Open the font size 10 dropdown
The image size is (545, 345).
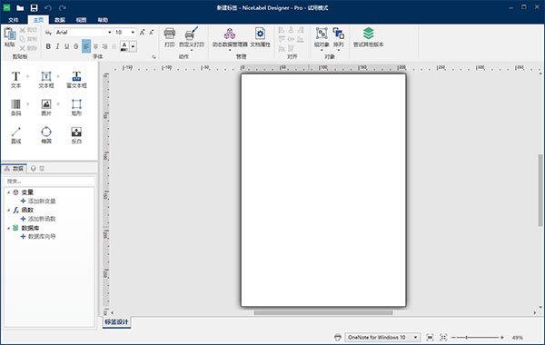tap(133, 33)
